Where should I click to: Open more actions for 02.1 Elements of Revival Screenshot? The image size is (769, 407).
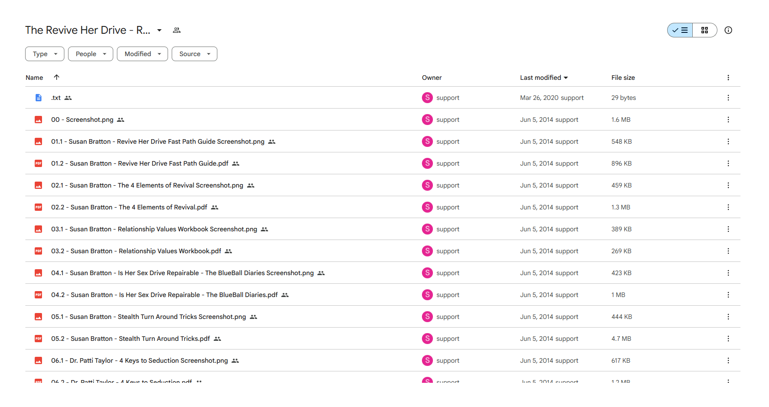pyautogui.click(x=728, y=185)
